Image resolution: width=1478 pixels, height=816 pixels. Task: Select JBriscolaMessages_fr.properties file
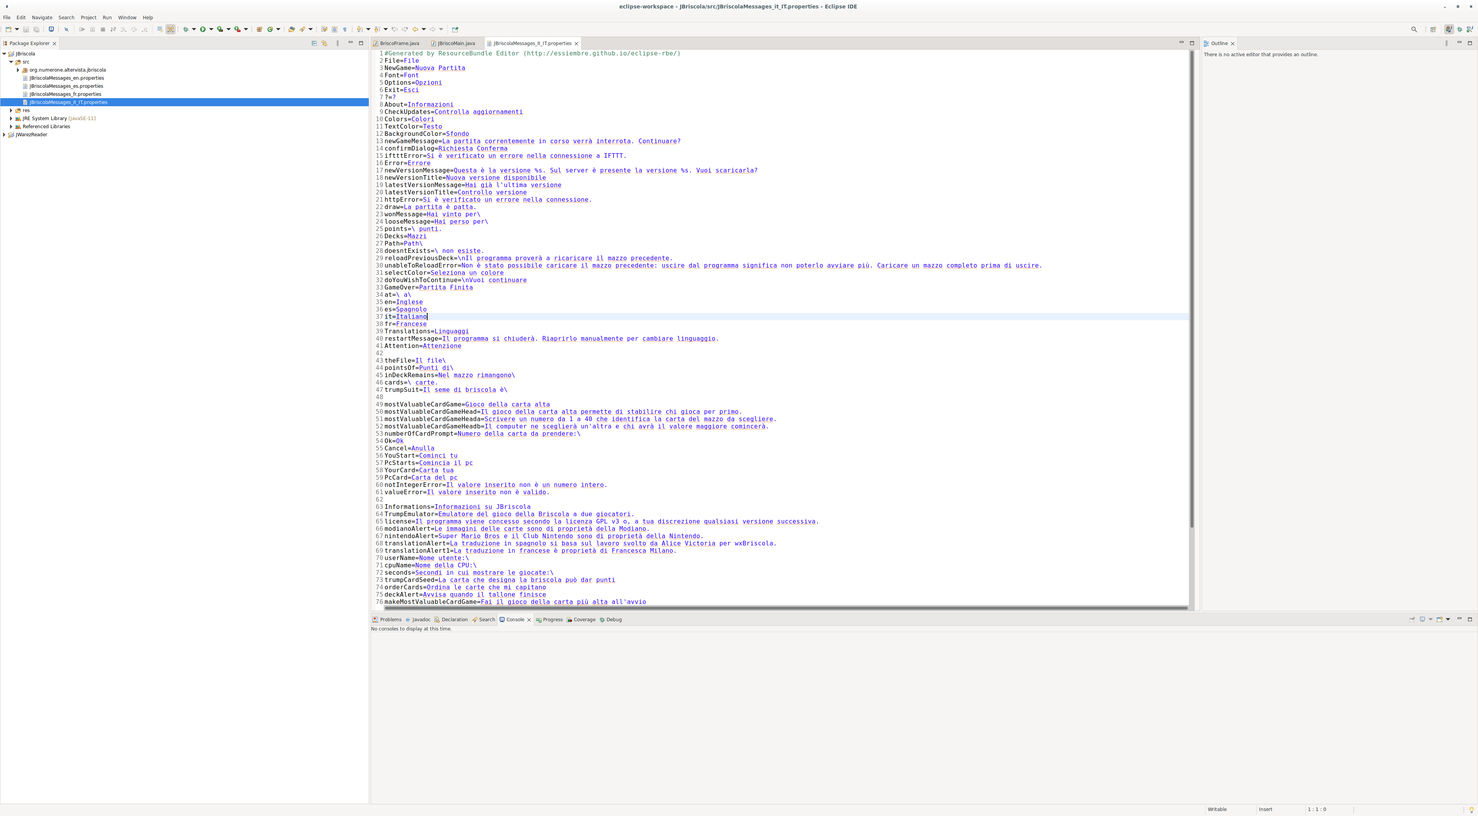point(65,94)
